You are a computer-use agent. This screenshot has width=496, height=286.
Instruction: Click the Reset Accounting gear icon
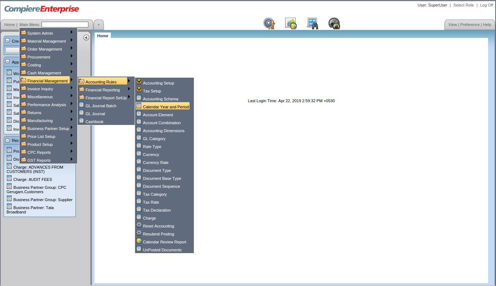(x=139, y=225)
